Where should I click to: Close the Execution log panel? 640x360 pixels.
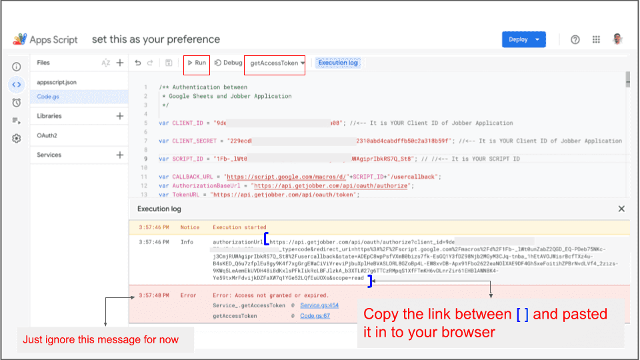(621, 209)
